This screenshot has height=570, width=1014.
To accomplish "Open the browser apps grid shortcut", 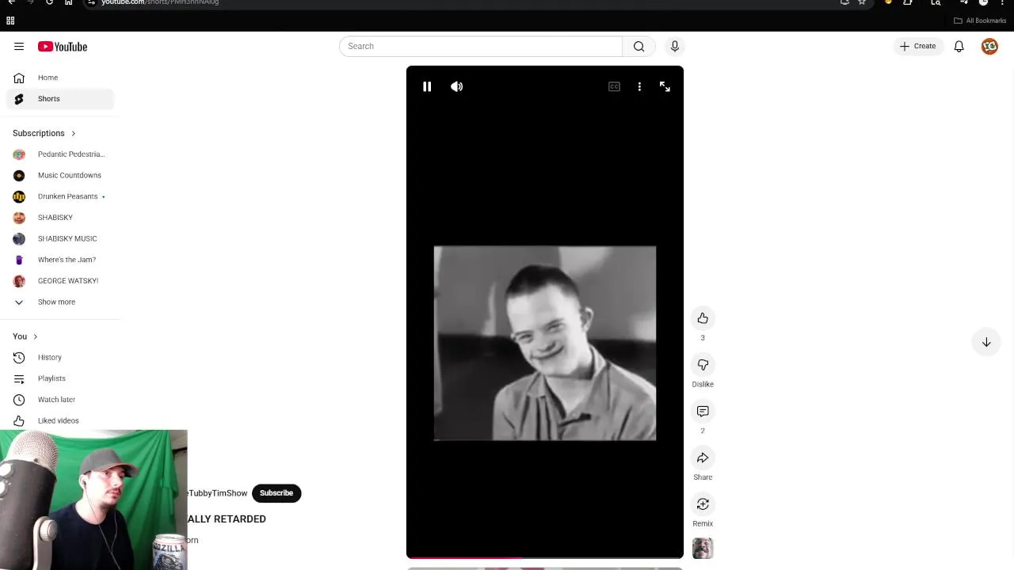I will tap(10, 21).
